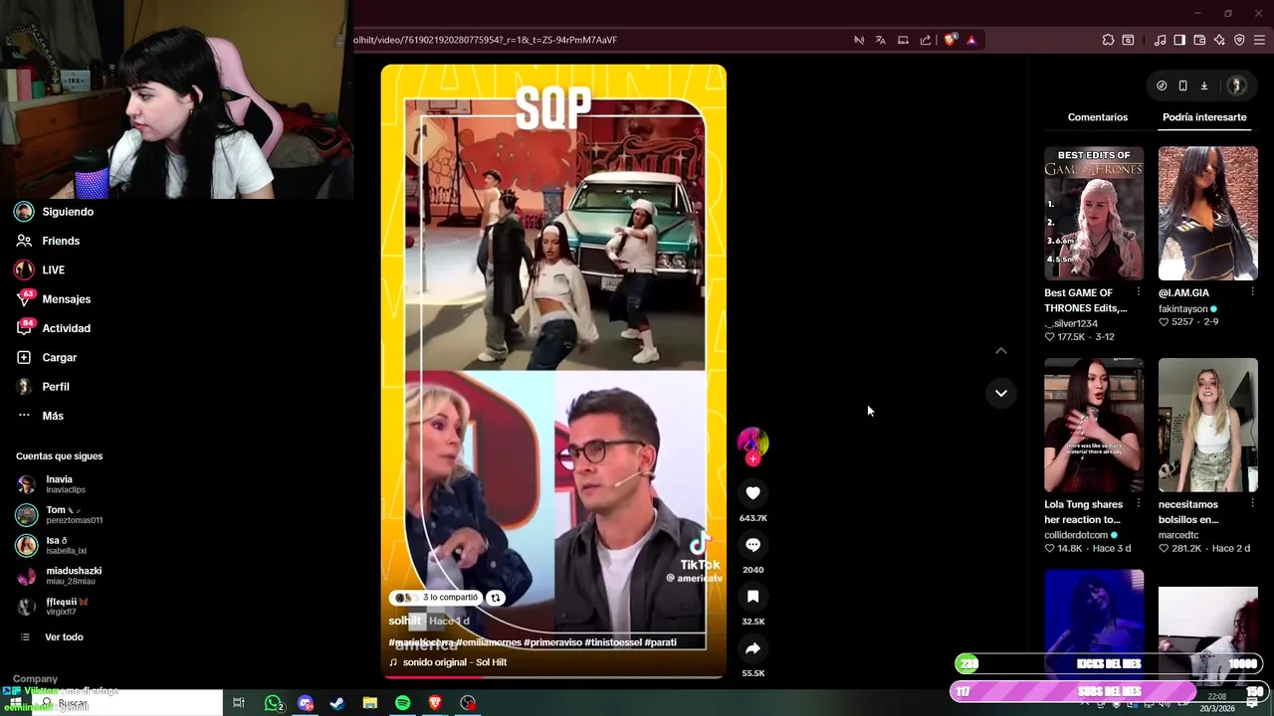Click the marcedtc author name

(x=1178, y=535)
